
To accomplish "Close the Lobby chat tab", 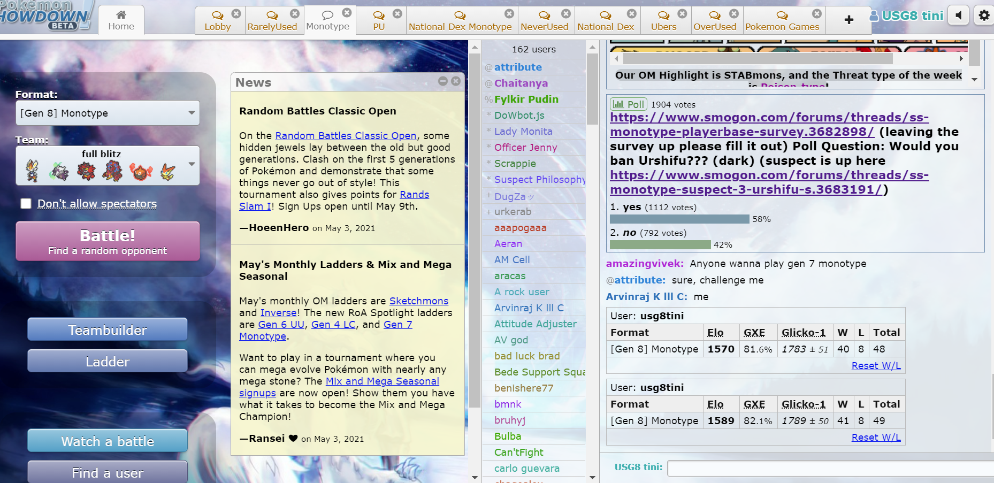I will point(236,13).
